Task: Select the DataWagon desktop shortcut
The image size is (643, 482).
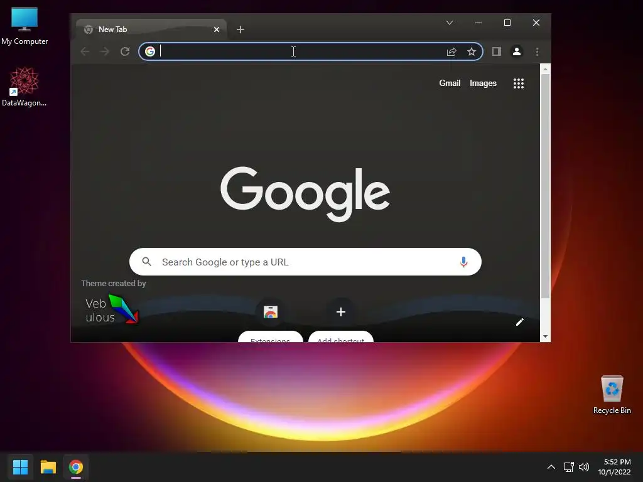Action: [x=24, y=87]
